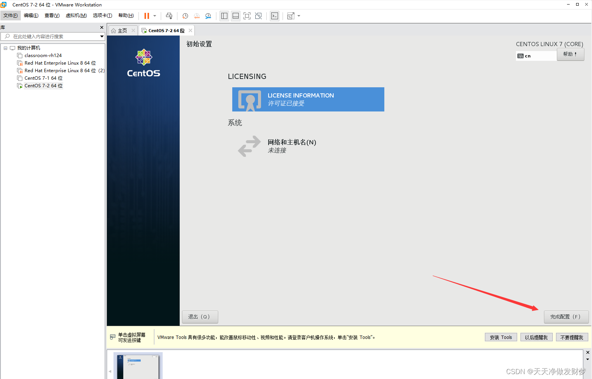Select CentOS 7-2 64 位 in library
592x379 pixels.
tap(44, 86)
